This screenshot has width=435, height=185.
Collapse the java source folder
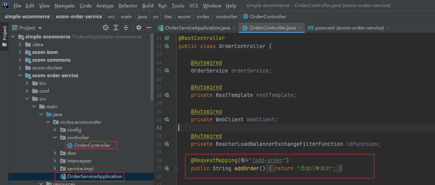pyautogui.click(x=41, y=114)
